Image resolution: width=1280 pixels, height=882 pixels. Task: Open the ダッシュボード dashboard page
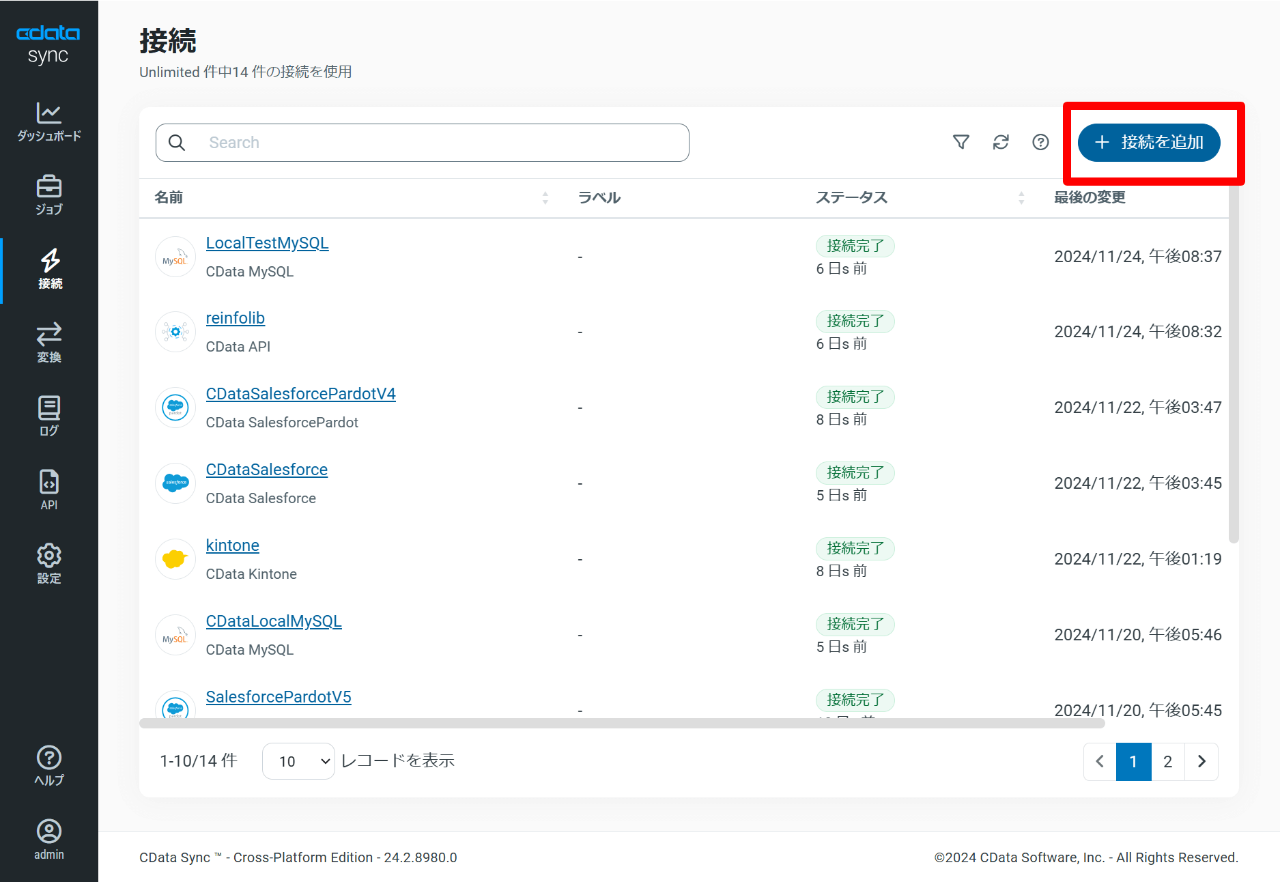[49, 122]
